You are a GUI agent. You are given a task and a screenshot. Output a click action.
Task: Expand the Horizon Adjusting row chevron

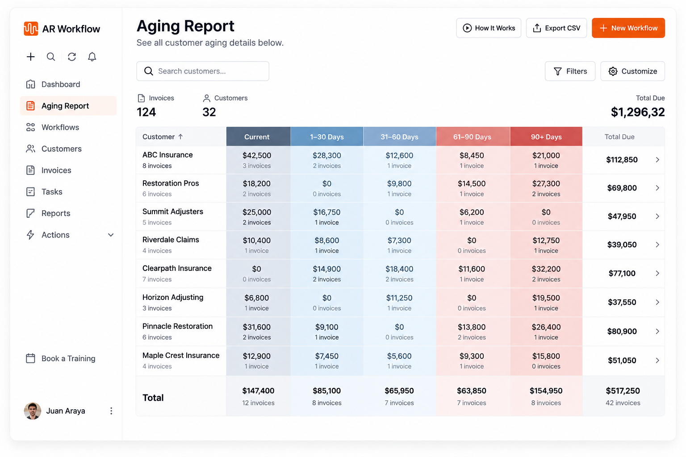pos(657,302)
